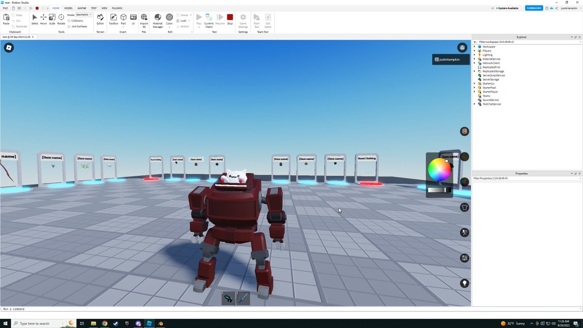Open the Mode Geometric dropdown
The image size is (583, 328).
pos(84,15)
